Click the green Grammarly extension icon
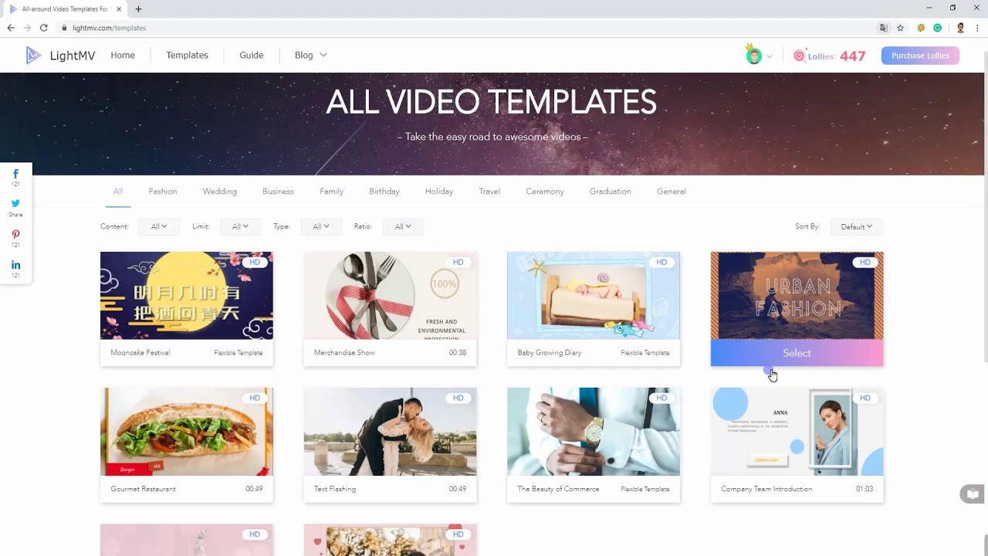 pos(938,28)
